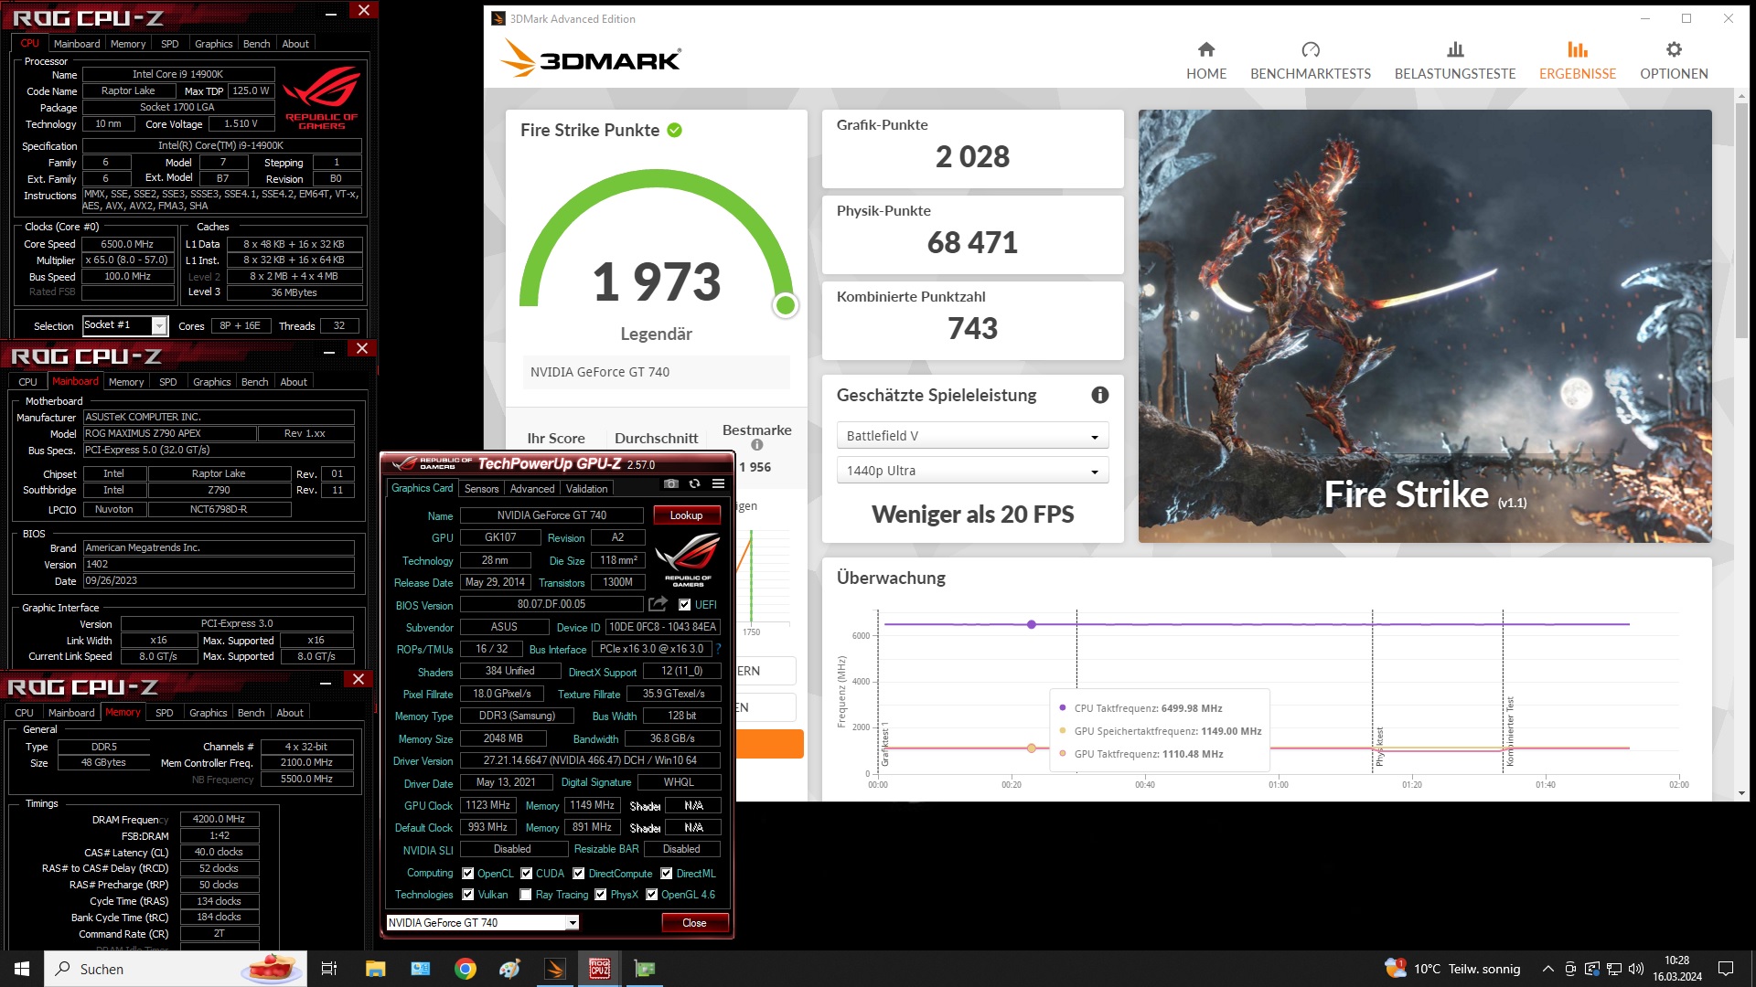Toggle DirectCompute checkbox
This screenshot has width=1756, height=987.
[x=579, y=874]
